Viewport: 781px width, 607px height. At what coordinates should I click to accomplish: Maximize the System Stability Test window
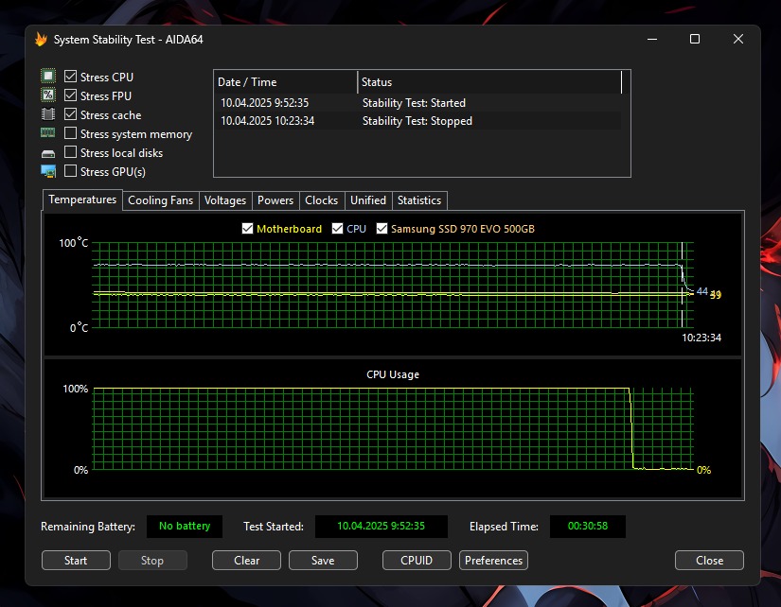[695, 39]
